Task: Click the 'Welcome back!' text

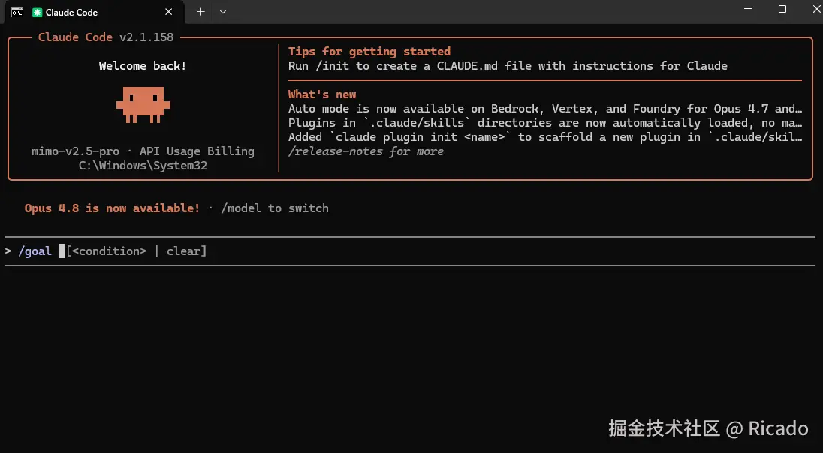Action: click(143, 66)
